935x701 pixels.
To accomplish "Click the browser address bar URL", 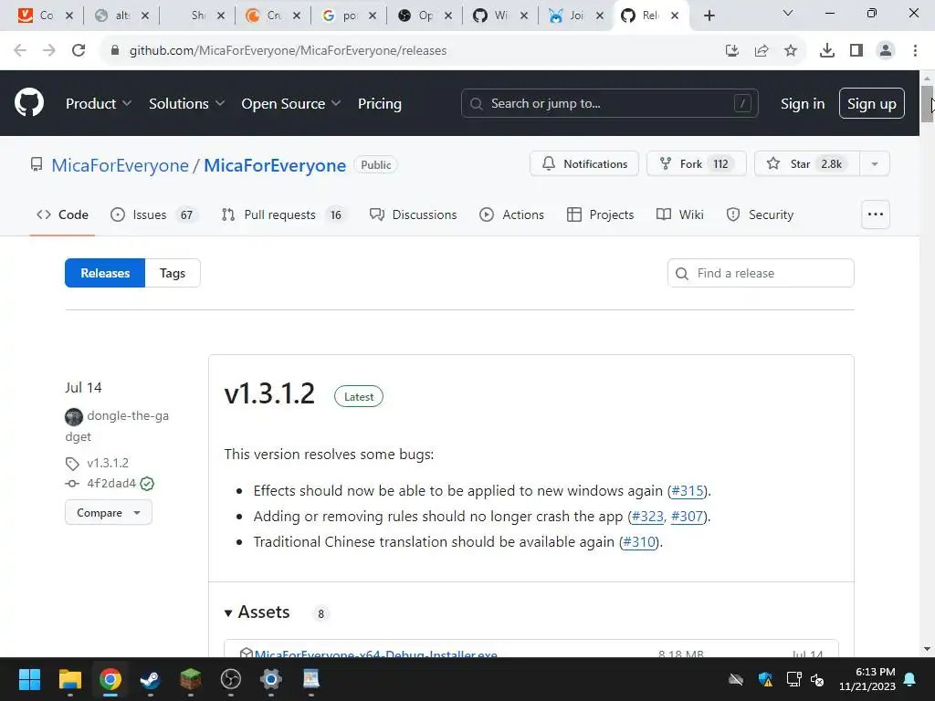I will [x=288, y=51].
